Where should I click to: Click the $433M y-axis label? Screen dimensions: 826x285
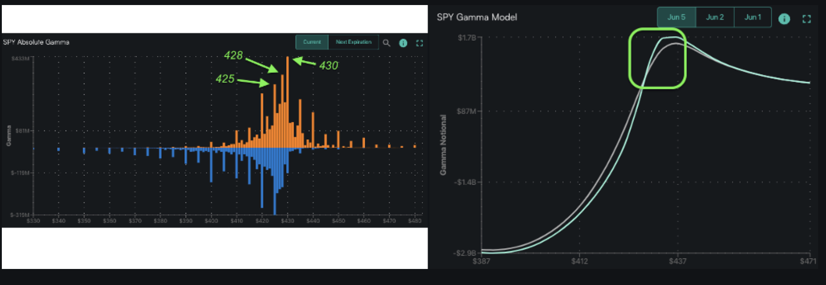pos(20,58)
